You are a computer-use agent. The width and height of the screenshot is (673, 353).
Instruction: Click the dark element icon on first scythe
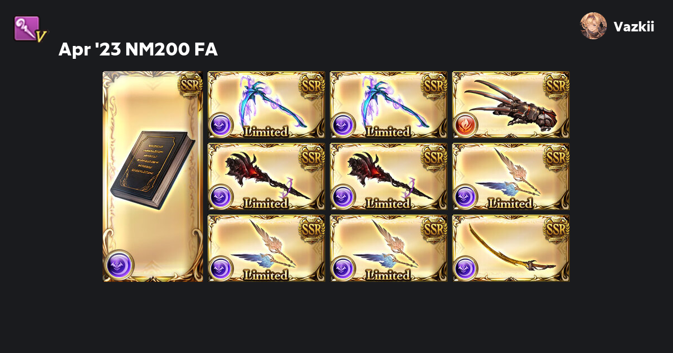pyautogui.click(x=221, y=125)
